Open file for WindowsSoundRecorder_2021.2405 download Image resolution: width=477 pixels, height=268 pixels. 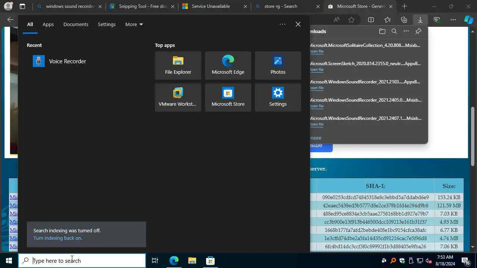coord(316,106)
